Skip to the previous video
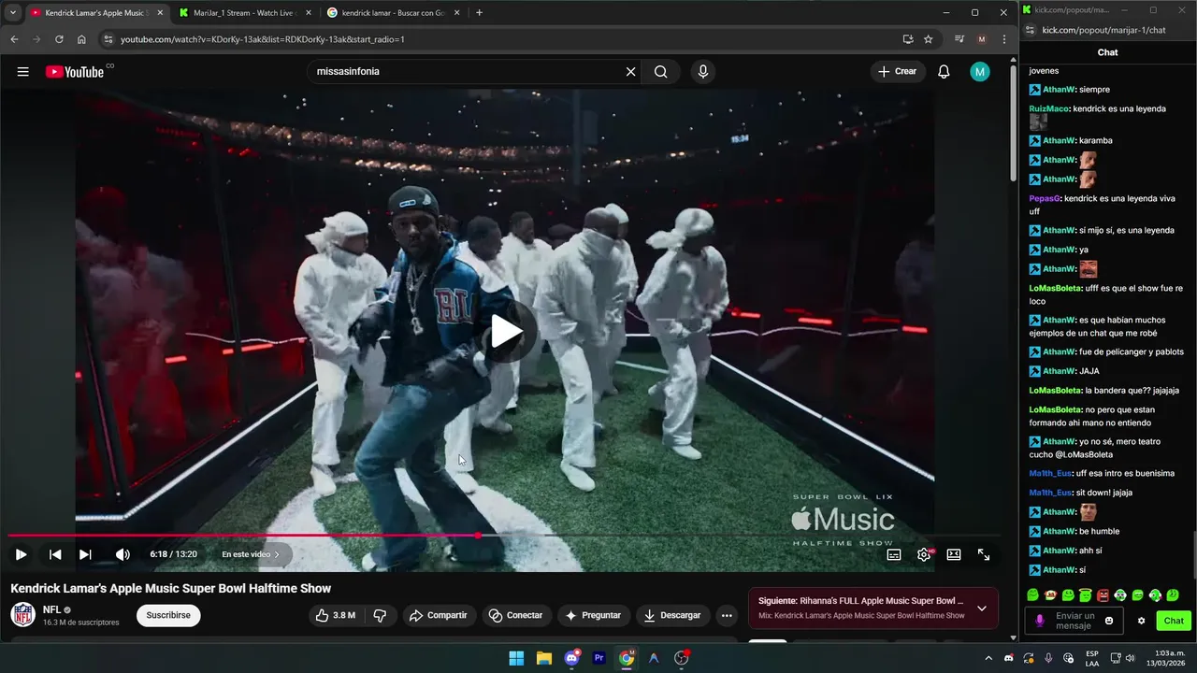The height and width of the screenshot is (673, 1197). coord(55,554)
